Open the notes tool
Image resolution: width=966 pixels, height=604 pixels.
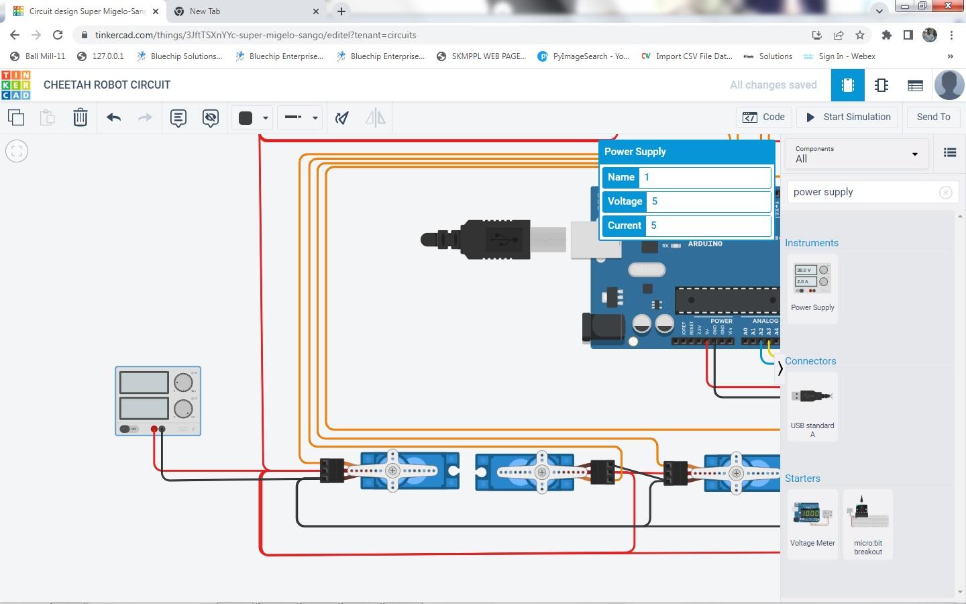[x=178, y=118]
